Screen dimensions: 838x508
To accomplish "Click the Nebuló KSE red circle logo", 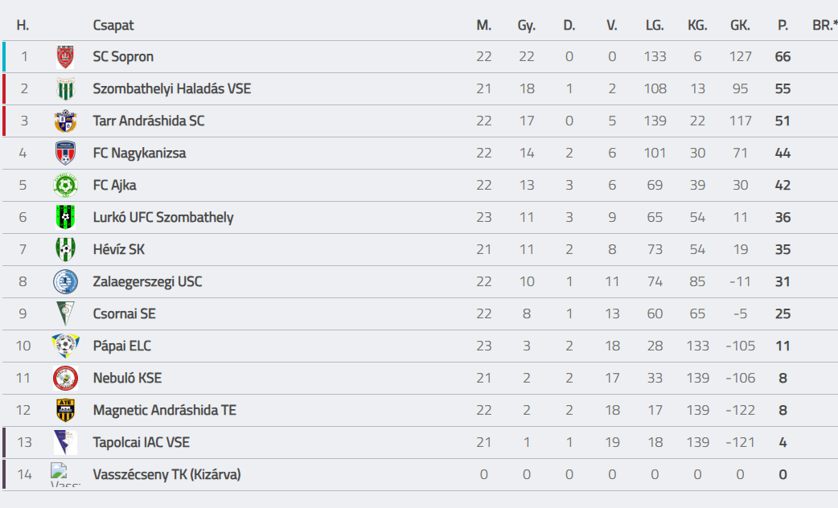I will 65,379.
